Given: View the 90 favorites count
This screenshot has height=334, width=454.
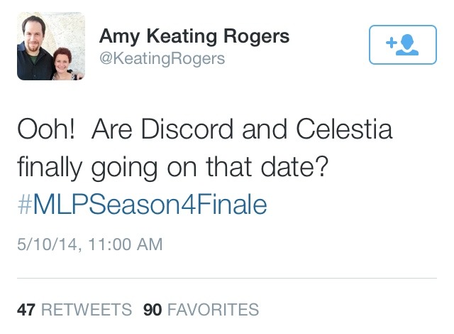Looking at the screenshot, I should [153, 310].
